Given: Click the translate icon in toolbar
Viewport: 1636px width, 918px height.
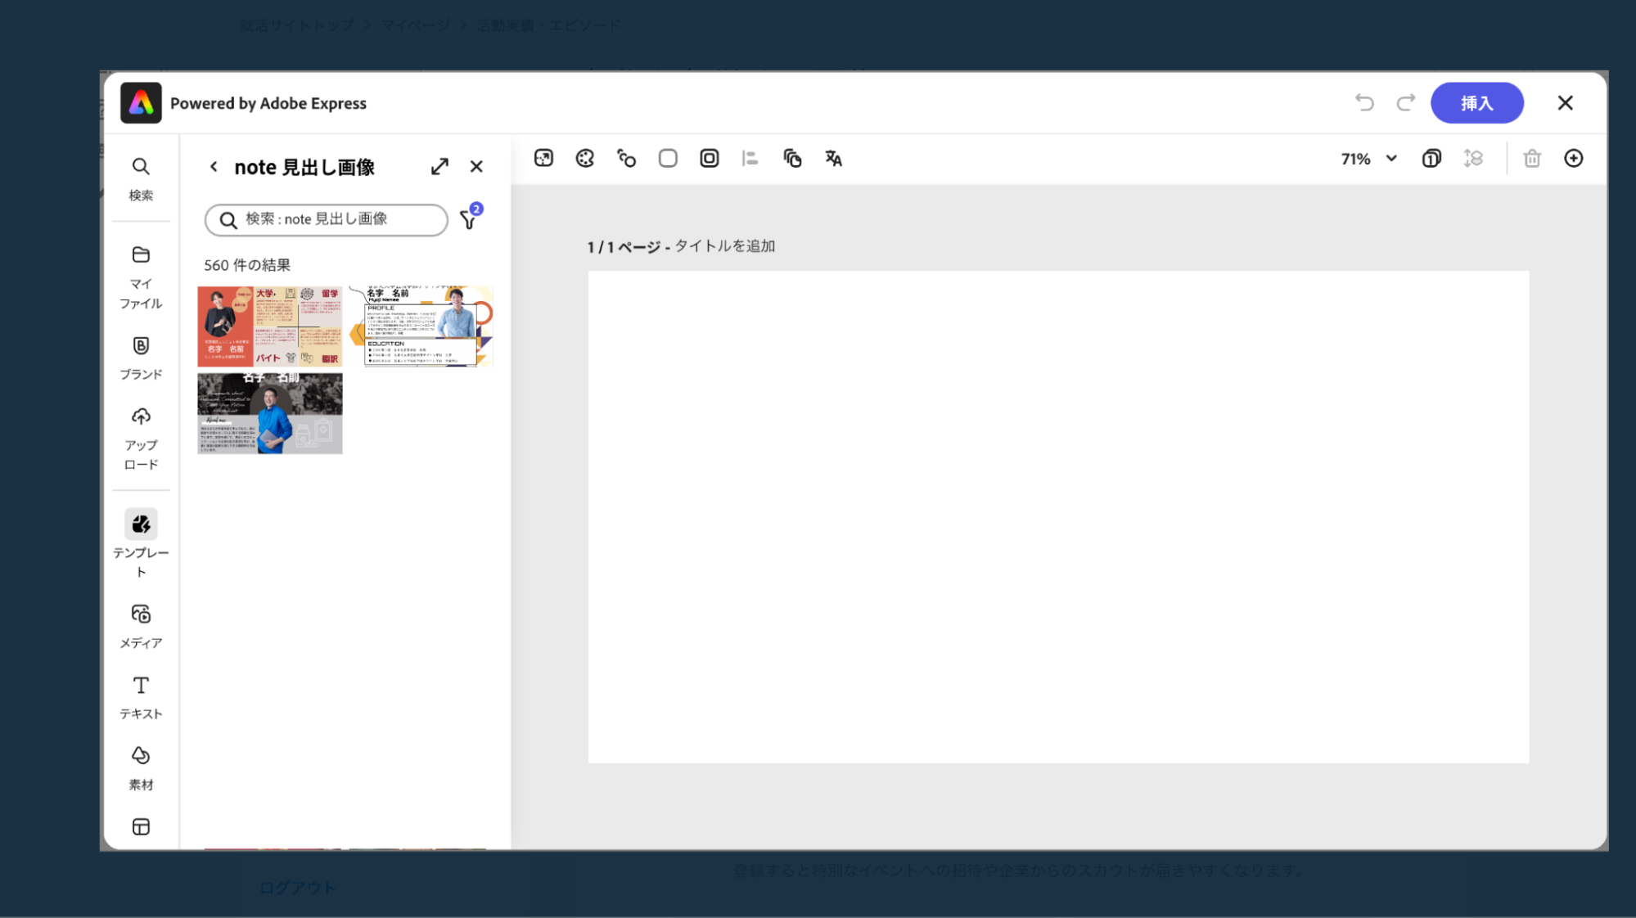Looking at the screenshot, I should pyautogui.click(x=833, y=158).
